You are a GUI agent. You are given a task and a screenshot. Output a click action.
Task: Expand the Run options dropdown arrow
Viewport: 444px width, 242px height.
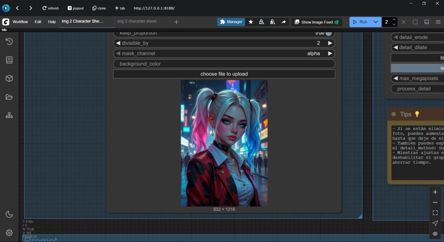click(376, 22)
